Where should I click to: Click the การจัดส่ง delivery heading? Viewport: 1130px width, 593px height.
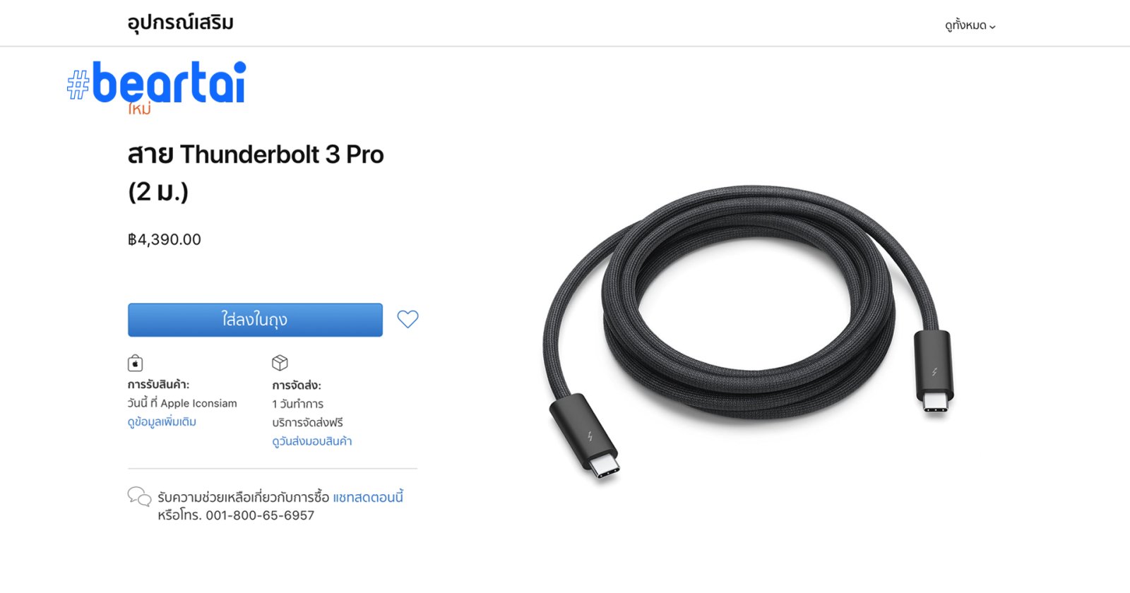(297, 385)
